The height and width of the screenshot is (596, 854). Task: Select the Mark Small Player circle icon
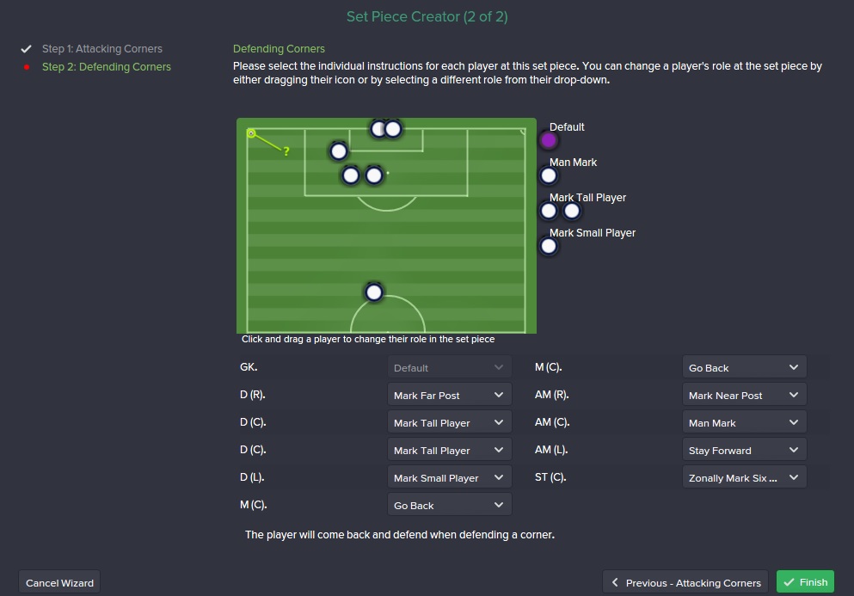(549, 246)
